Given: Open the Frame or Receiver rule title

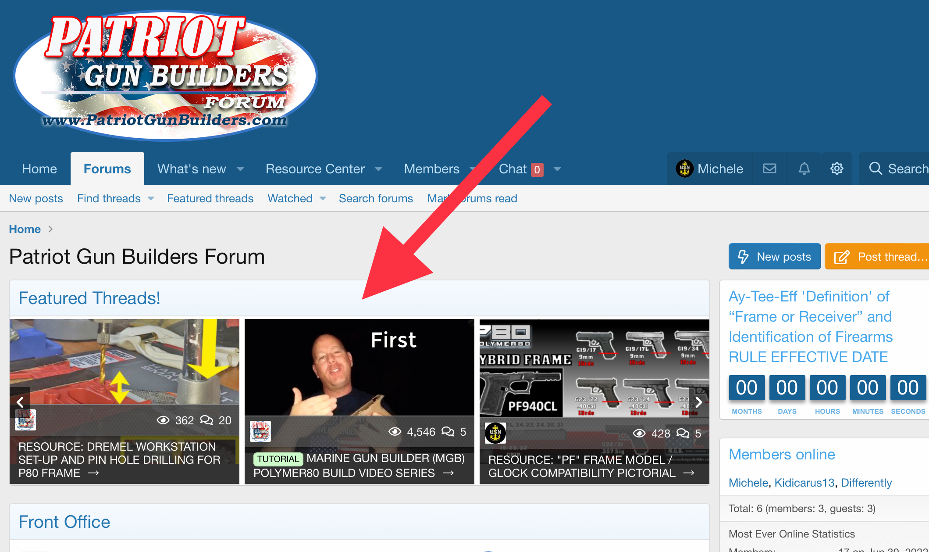Looking at the screenshot, I should point(811,327).
